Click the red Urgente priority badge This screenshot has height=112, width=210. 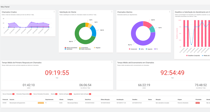click(x=197, y=103)
